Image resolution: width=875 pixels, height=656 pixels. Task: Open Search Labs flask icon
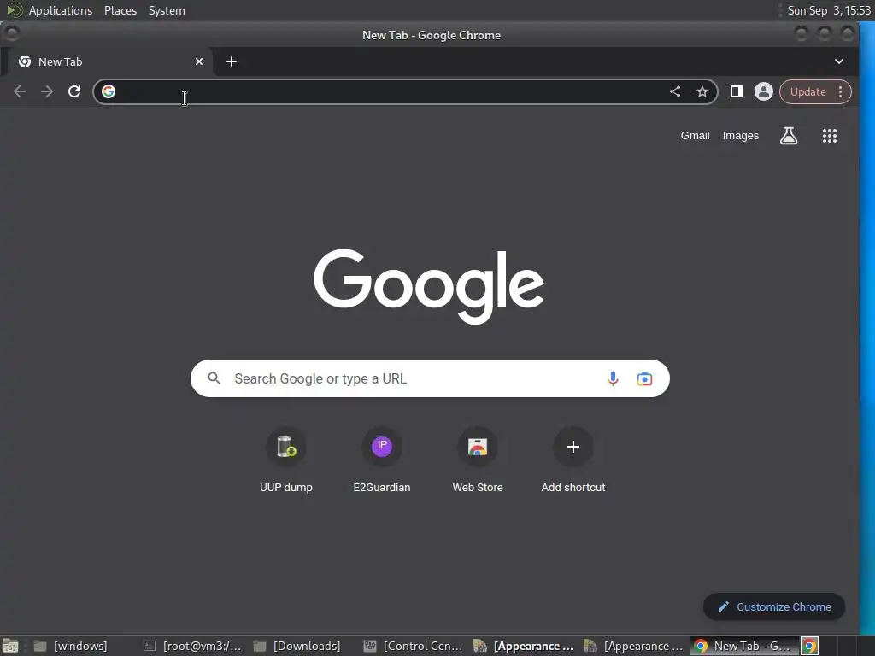(x=789, y=136)
